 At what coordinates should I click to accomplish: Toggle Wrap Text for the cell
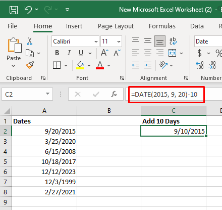point(173,41)
